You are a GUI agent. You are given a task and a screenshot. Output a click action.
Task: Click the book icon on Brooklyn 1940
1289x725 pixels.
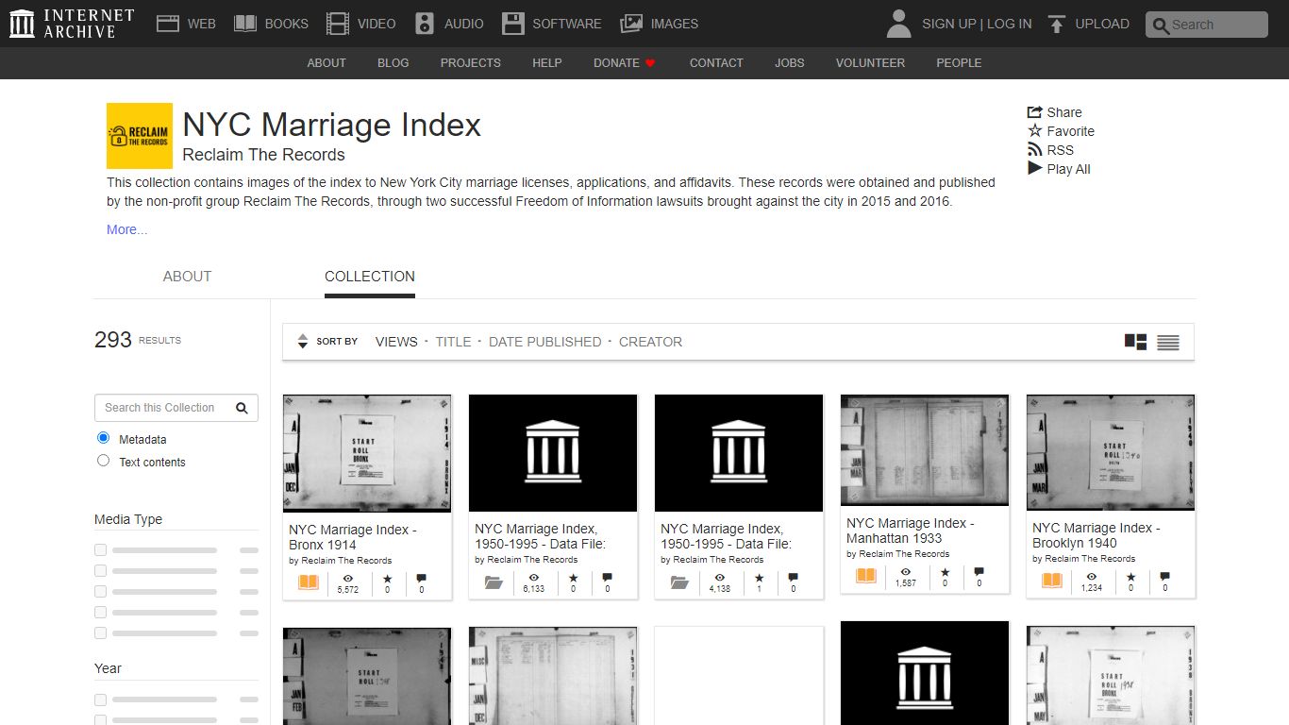click(1052, 581)
